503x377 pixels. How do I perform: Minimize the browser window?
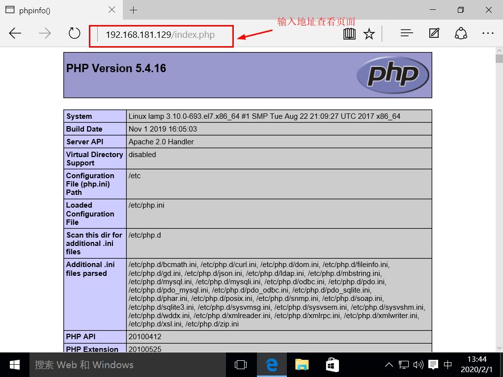(x=432, y=10)
